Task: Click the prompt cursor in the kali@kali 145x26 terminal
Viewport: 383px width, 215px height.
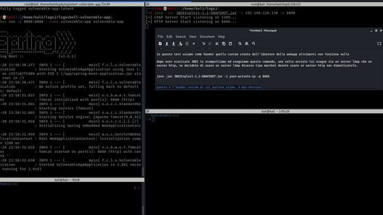Action: pyautogui.click(x=153, y=119)
